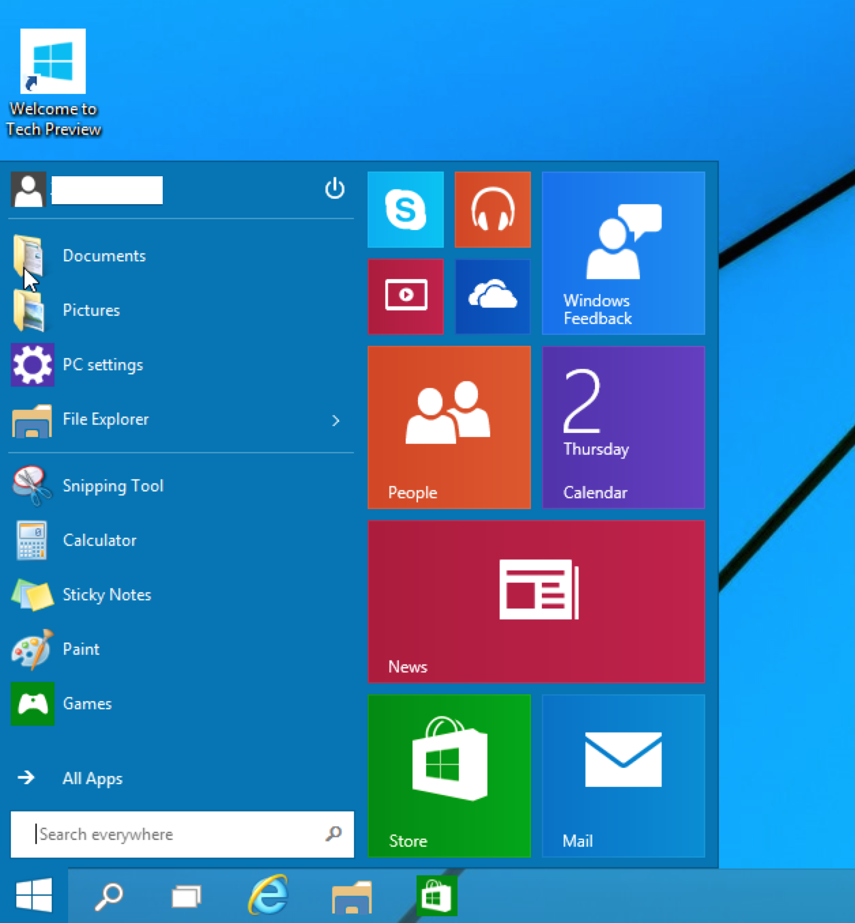Open Internet Explorer from the taskbar
This screenshot has height=923, width=855.
(x=267, y=896)
